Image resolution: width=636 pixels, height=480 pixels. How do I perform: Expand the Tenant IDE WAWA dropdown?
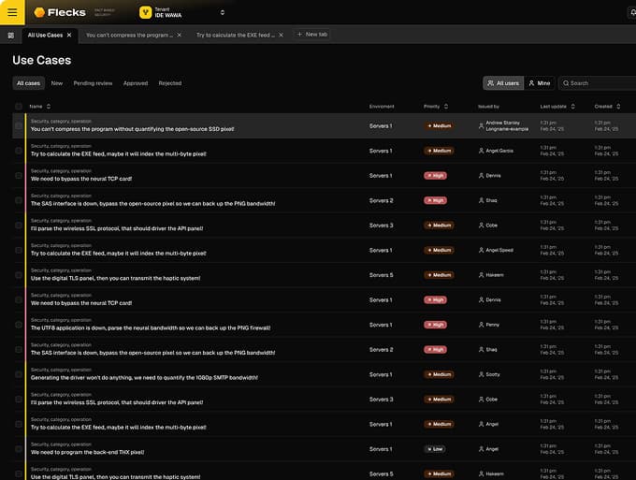click(222, 13)
